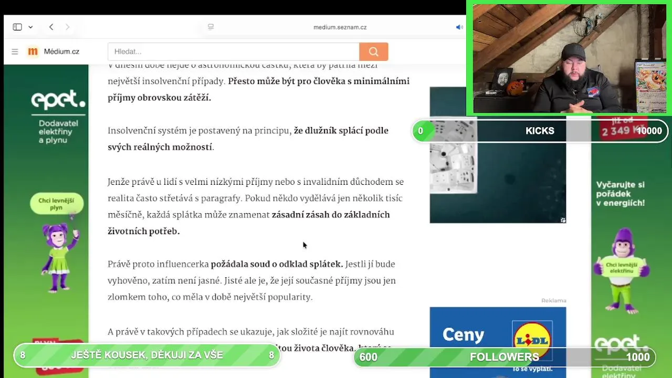
Task: Go forward with the browser forward arrow
Action: coord(67,27)
